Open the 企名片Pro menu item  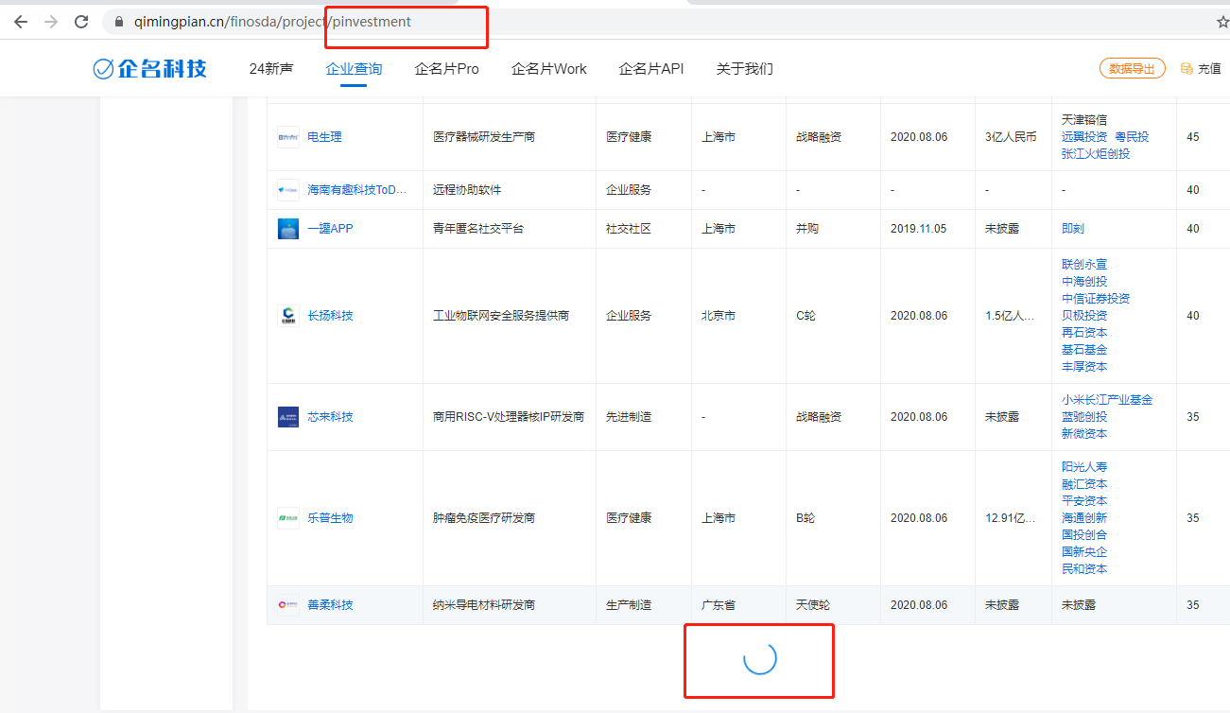click(446, 69)
